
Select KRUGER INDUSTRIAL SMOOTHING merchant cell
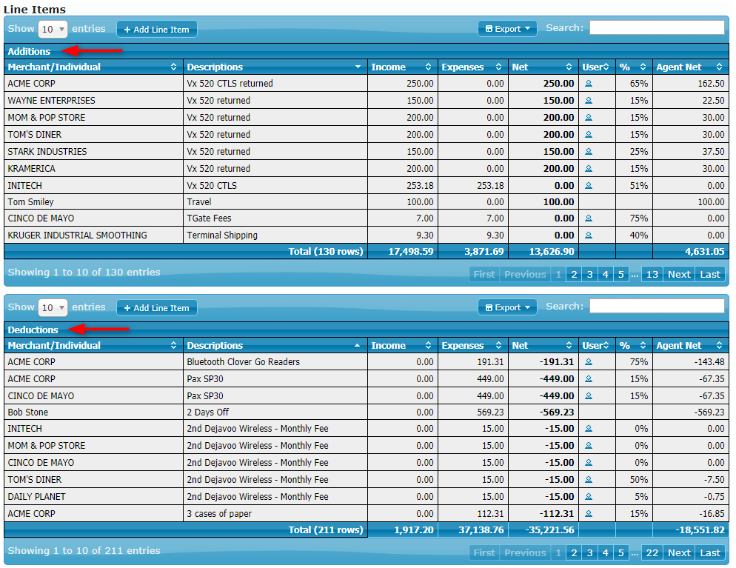pyautogui.click(x=93, y=235)
